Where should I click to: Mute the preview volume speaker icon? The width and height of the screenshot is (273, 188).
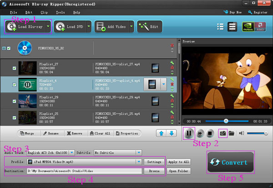point(242,133)
